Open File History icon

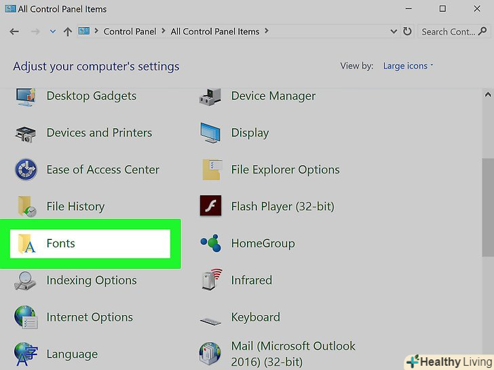(26, 207)
